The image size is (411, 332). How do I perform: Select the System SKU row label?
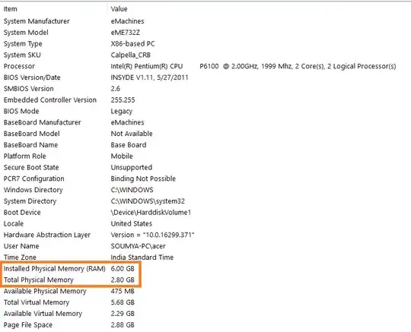click(22, 55)
